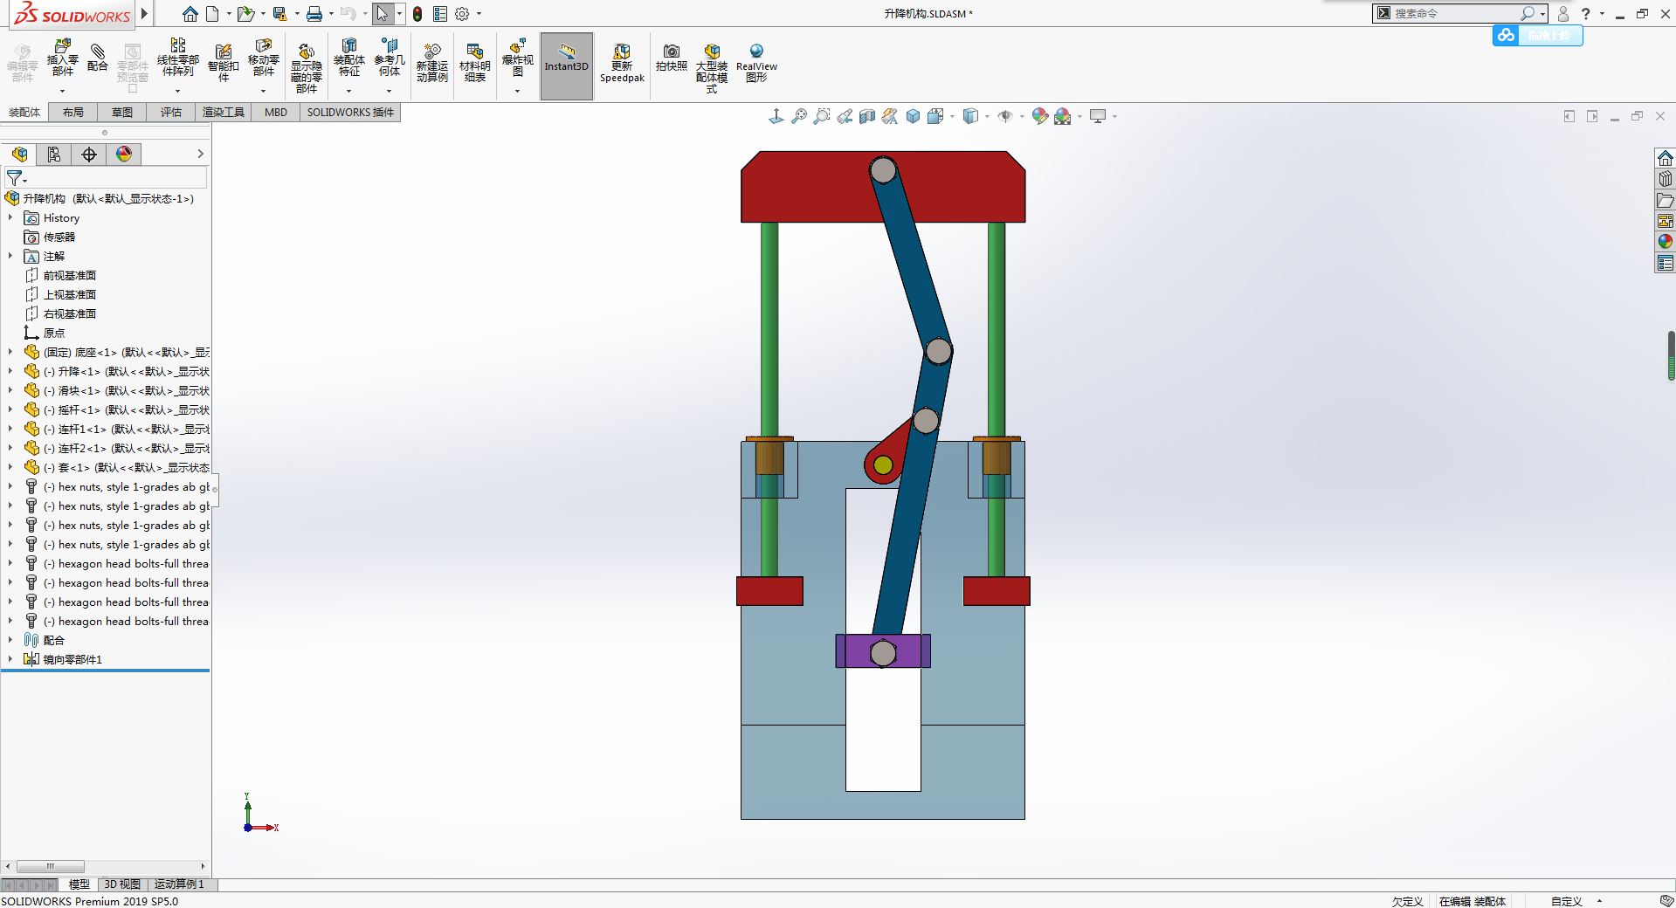The height and width of the screenshot is (908, 1676).
Task: Switch to the FeatureManager design tree tab
Action: coord(19,155)
